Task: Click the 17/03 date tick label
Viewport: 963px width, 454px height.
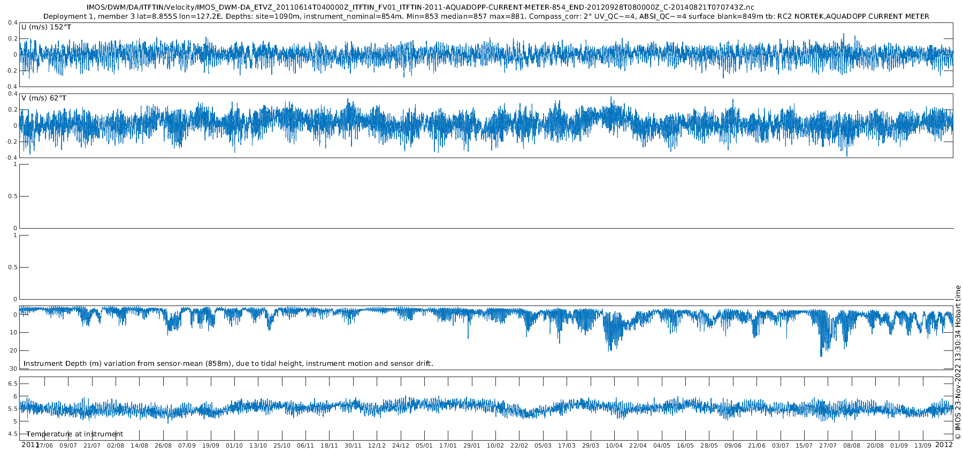Action: 567,445
